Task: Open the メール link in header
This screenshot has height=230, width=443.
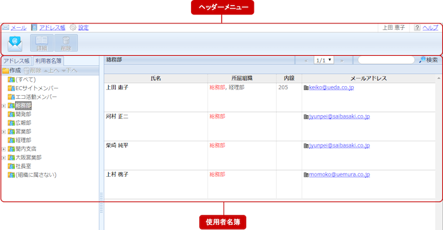Action: click(18, 28)
